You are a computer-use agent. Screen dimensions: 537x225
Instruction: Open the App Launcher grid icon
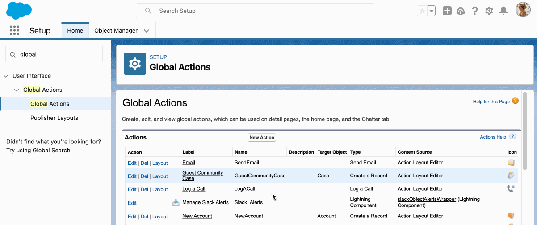point(15,30)
